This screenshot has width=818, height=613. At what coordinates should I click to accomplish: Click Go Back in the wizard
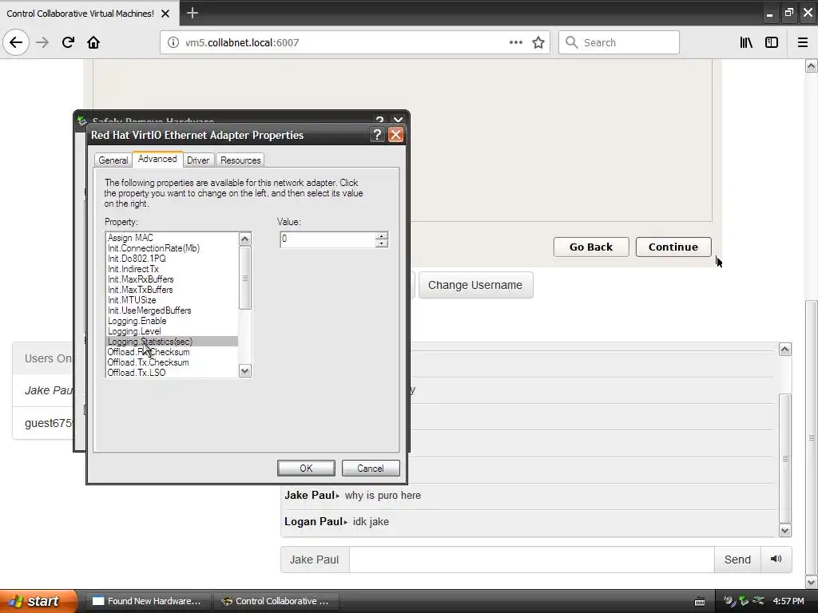[x=591, y=247]
